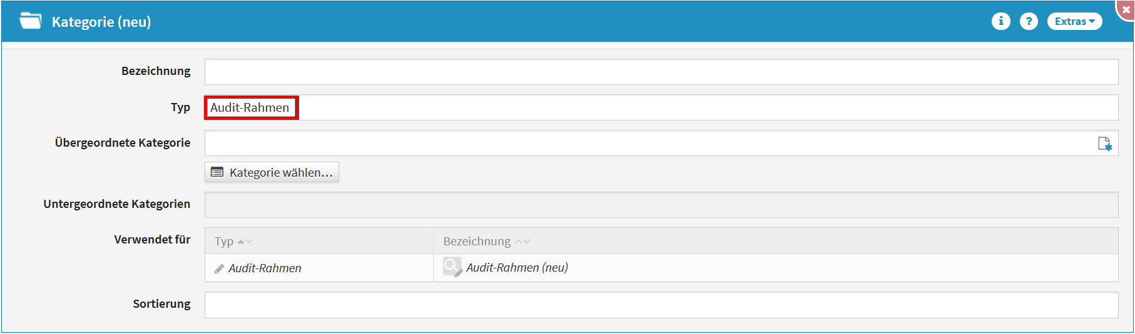Image resolution: width=1135 pixels, height=334 pixels.
Task: Open help via the question mark icon
Action: coord(1029,21)
